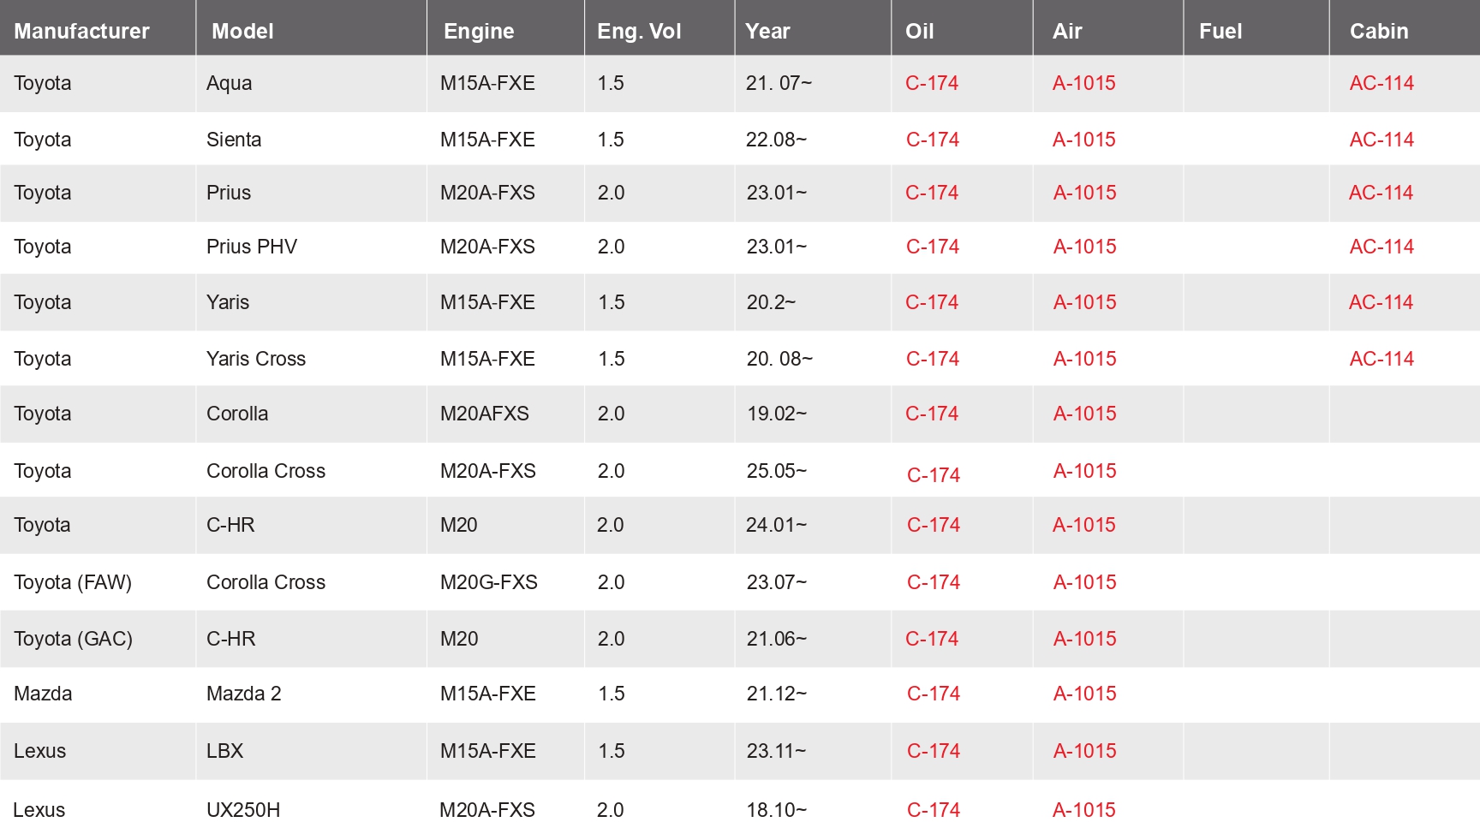Click the Fuel column header
1480x840 pixels.
pos(1220,32)
